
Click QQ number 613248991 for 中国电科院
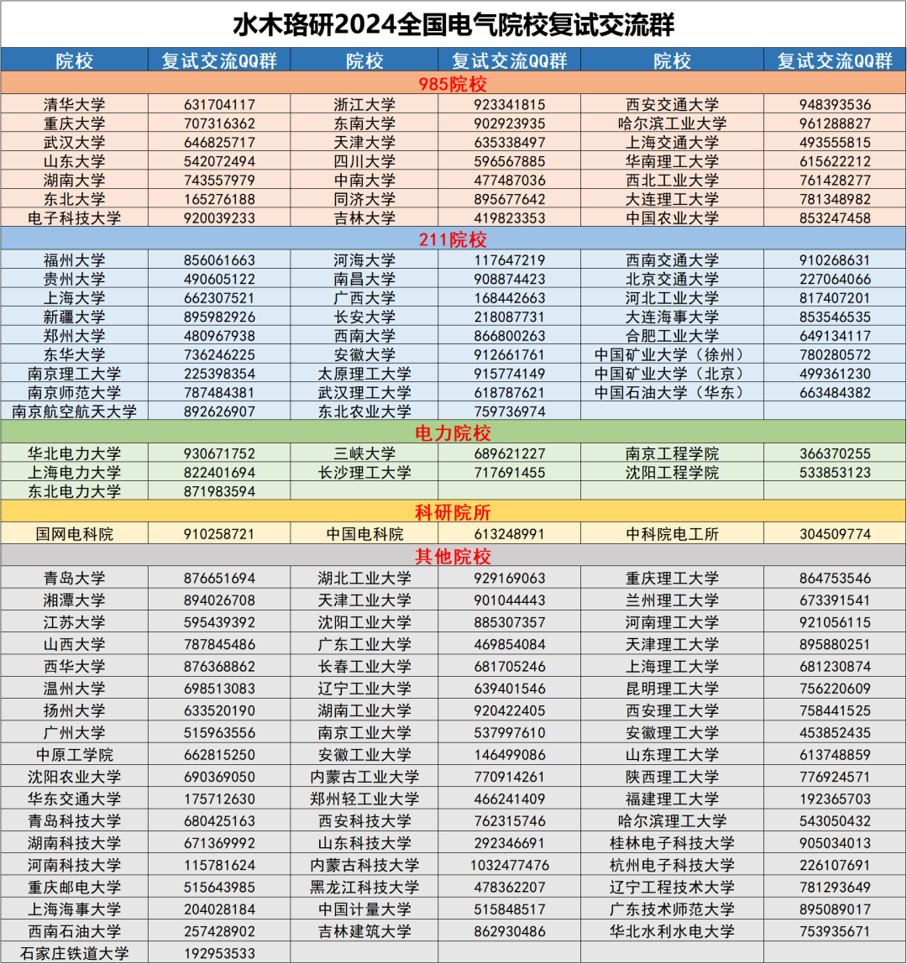point(510,534)
